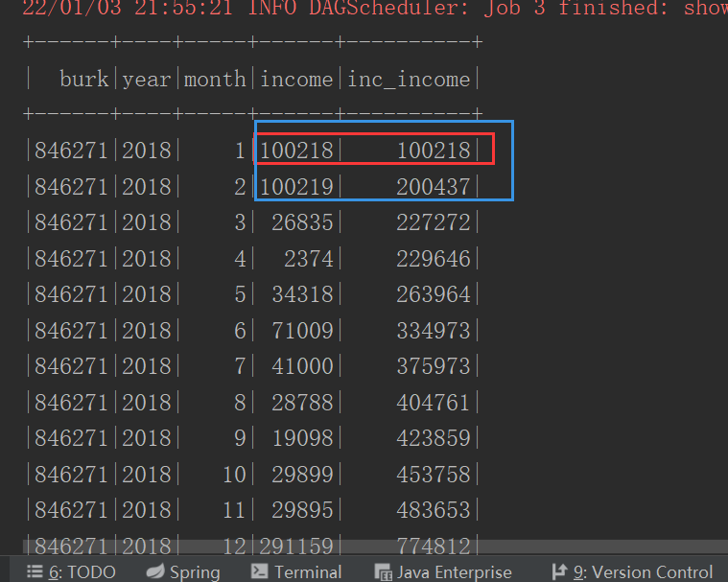The width and height of the screenshot is (728, 582).
Task: Click the income column header
Action: 296,79
